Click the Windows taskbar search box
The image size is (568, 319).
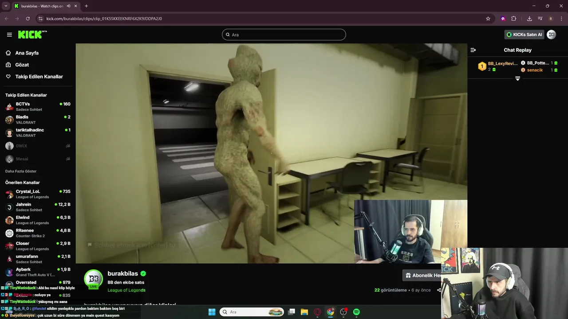[252, 312]
